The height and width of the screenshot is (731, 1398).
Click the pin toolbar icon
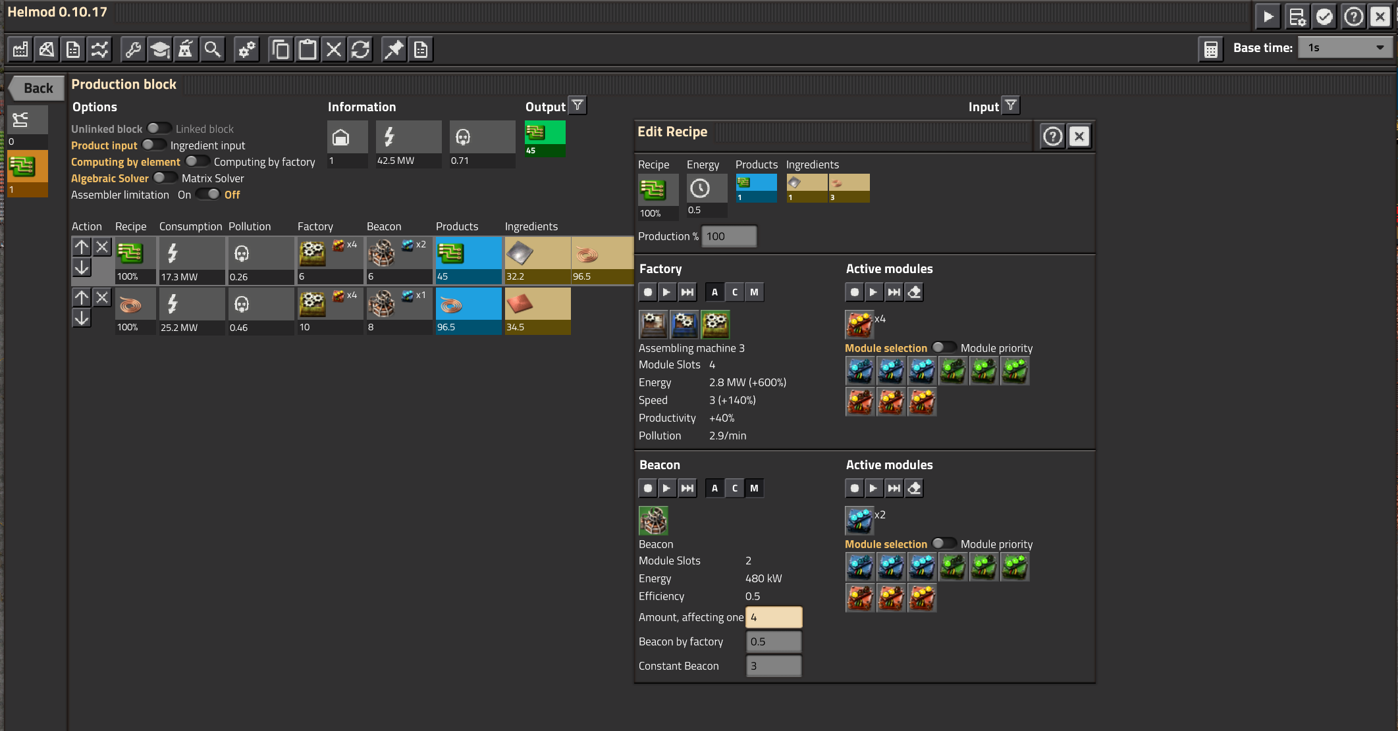pos(394,49)
